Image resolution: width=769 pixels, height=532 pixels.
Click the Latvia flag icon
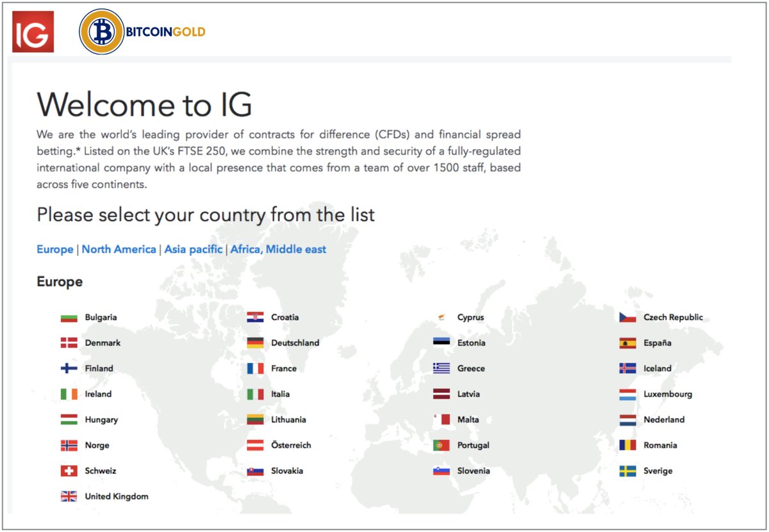click(441, 394)
